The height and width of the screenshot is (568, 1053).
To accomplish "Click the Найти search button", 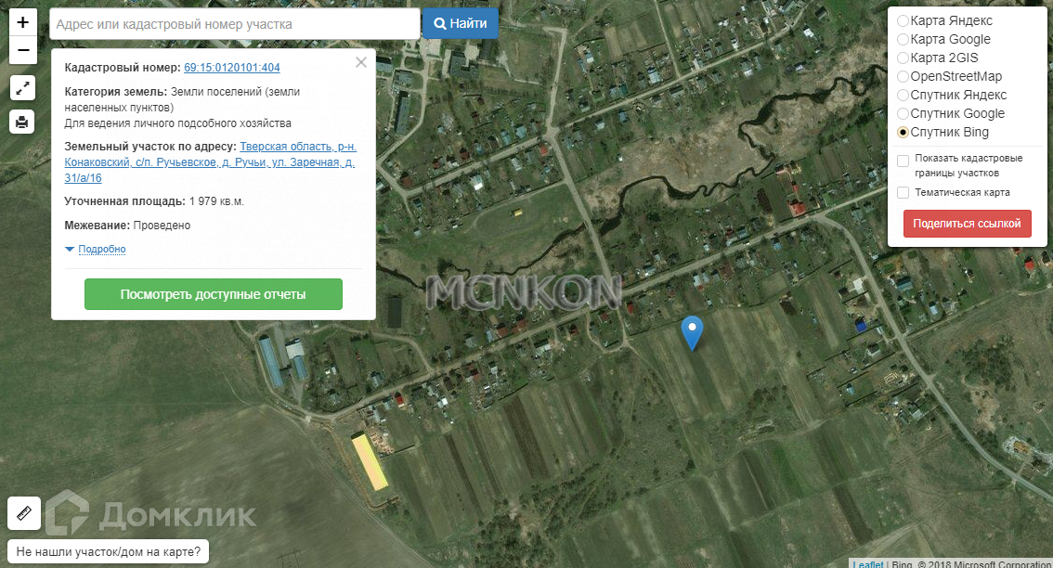I will 460,23.
